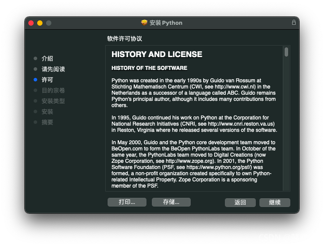Click the HISTORY OF THE SOFTWARE subheading
324x246 pixels.
(x=150, y=68)
